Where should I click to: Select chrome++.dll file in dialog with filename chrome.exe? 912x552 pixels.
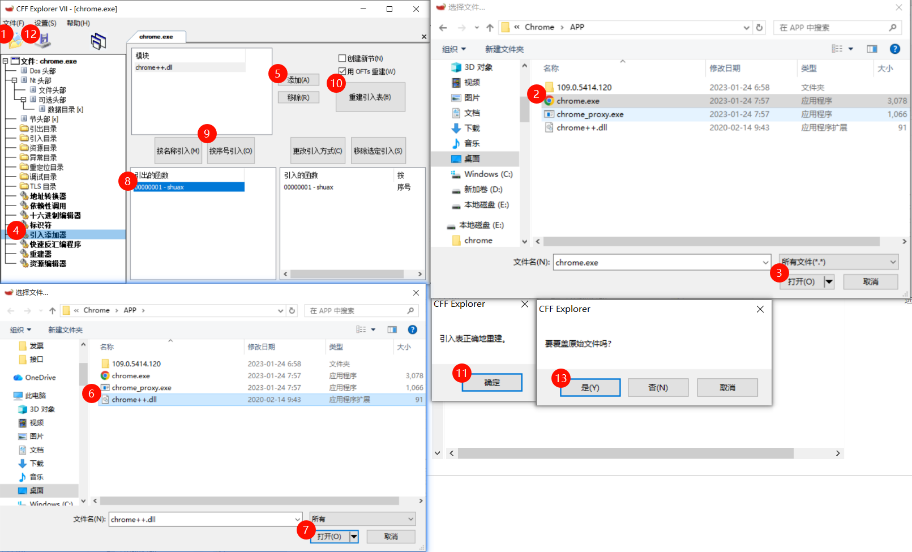click(x=725, y=127)
